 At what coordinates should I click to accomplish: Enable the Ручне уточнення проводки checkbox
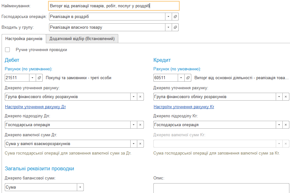click(x=8, y=50)
